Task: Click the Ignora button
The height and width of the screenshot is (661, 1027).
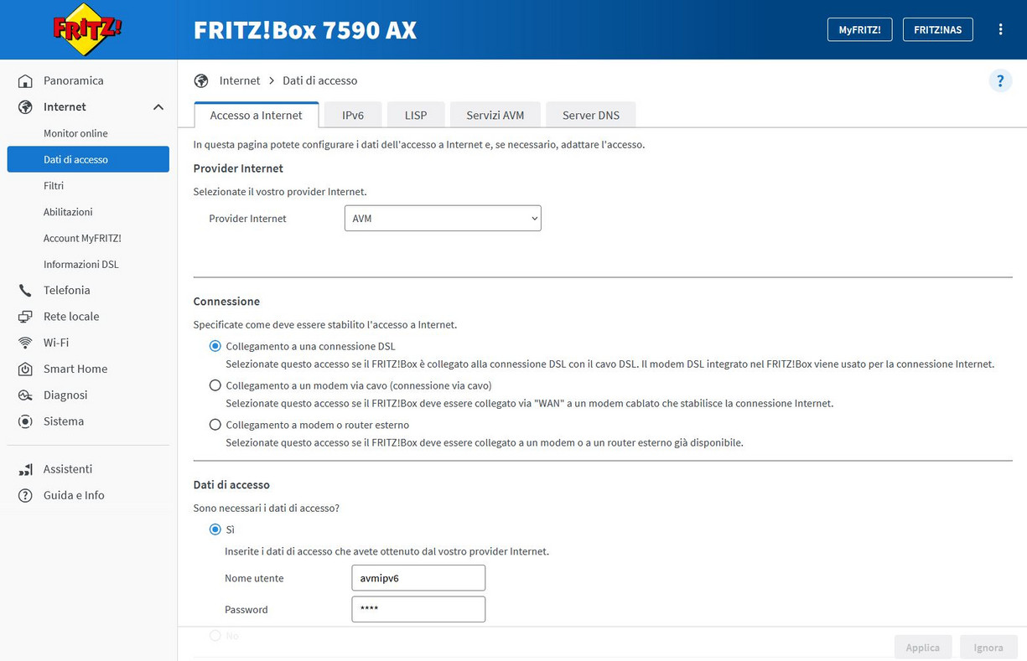Action: (x=988, y=647)
